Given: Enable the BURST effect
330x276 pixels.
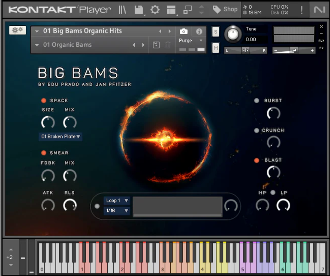Looking at the screenshot, I should 256,100.
